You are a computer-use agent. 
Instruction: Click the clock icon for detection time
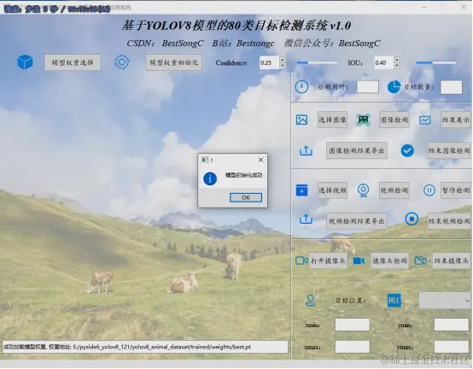coord(301,87)
